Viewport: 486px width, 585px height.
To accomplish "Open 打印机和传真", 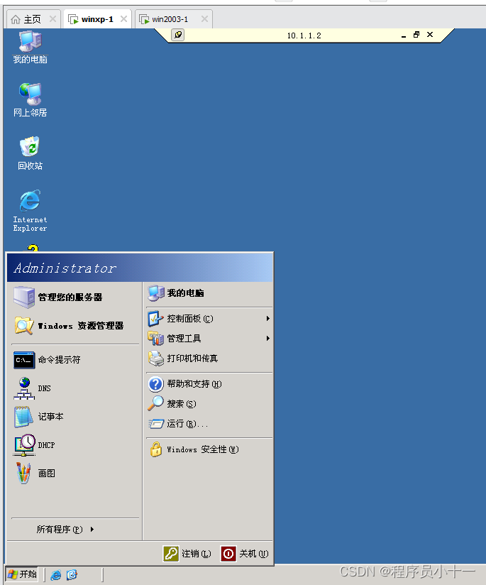I will [x=209, y=358].
